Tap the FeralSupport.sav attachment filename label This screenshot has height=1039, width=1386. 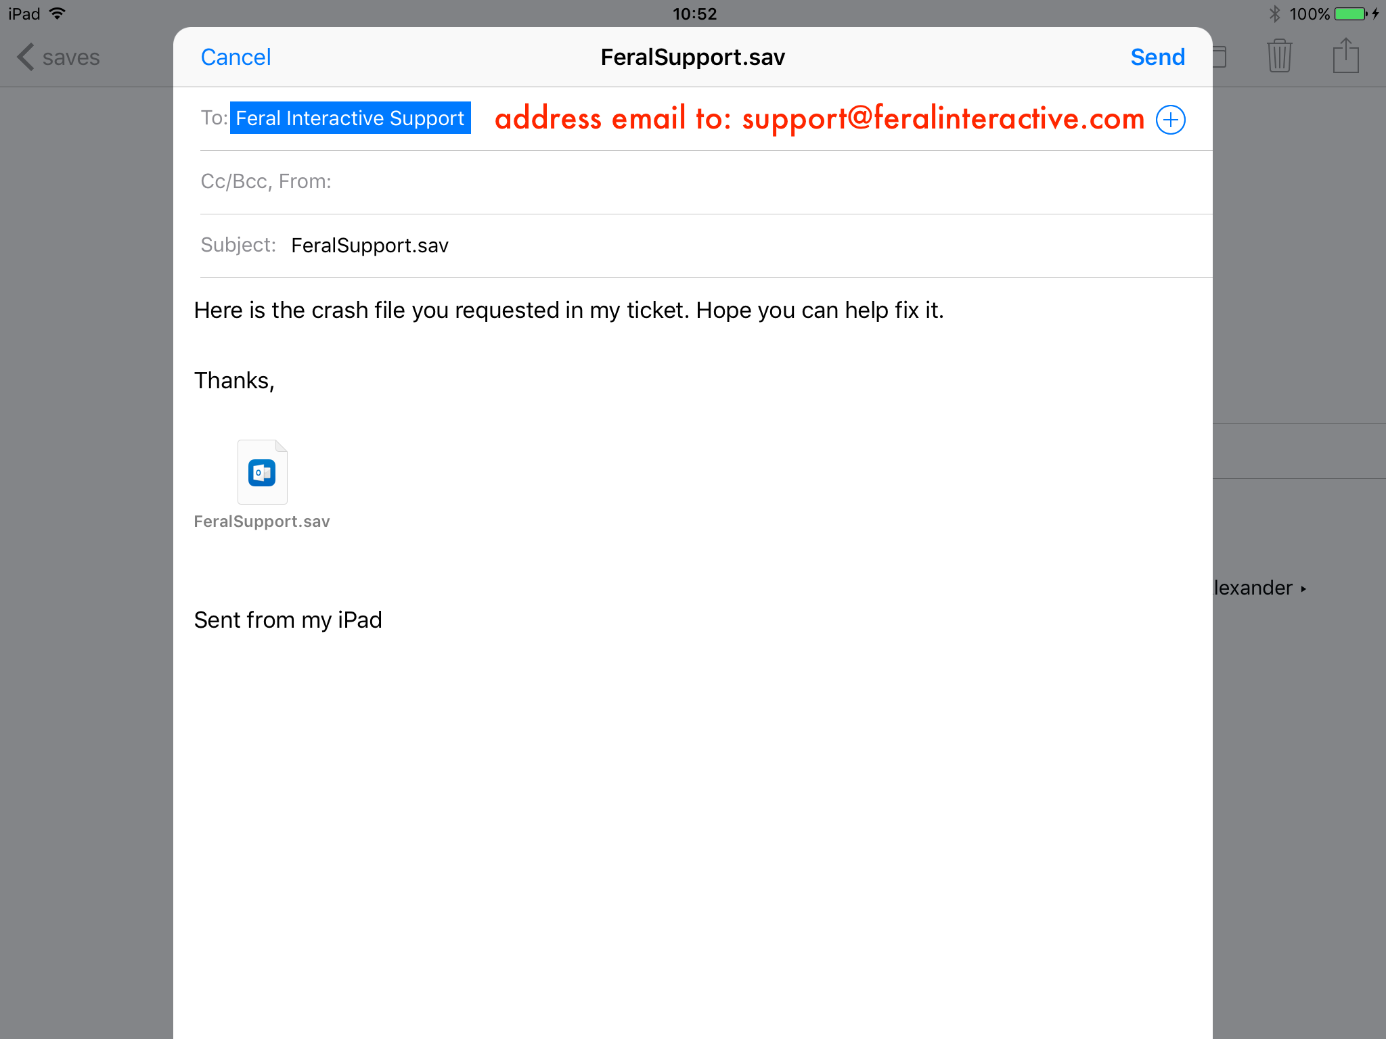point(262,522)
